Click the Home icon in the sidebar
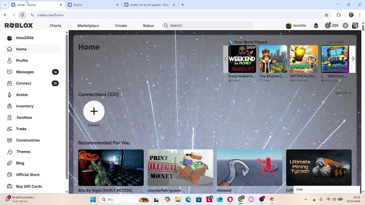Screen dimensions: 365x205 click(x=10, y=49)
